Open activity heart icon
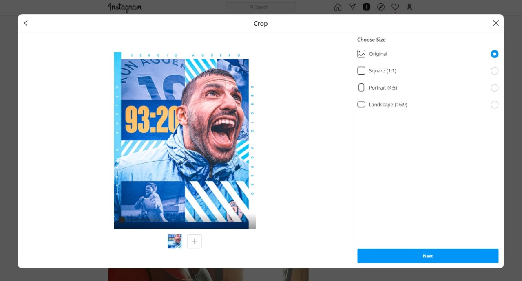Screen dimensions: 522x281 click(395, 7)
